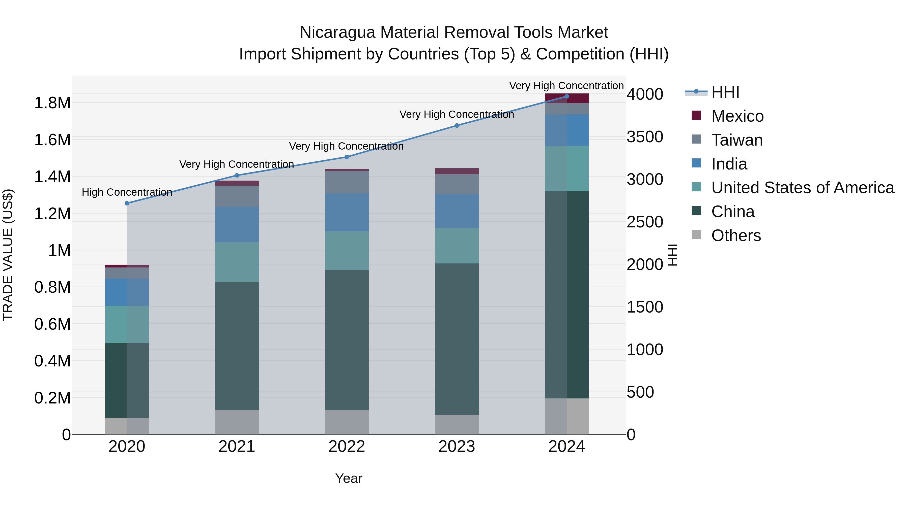Screen dimensions: 908x510
Task: Click the 1.8M y-axis tick label
Action: 52,103
